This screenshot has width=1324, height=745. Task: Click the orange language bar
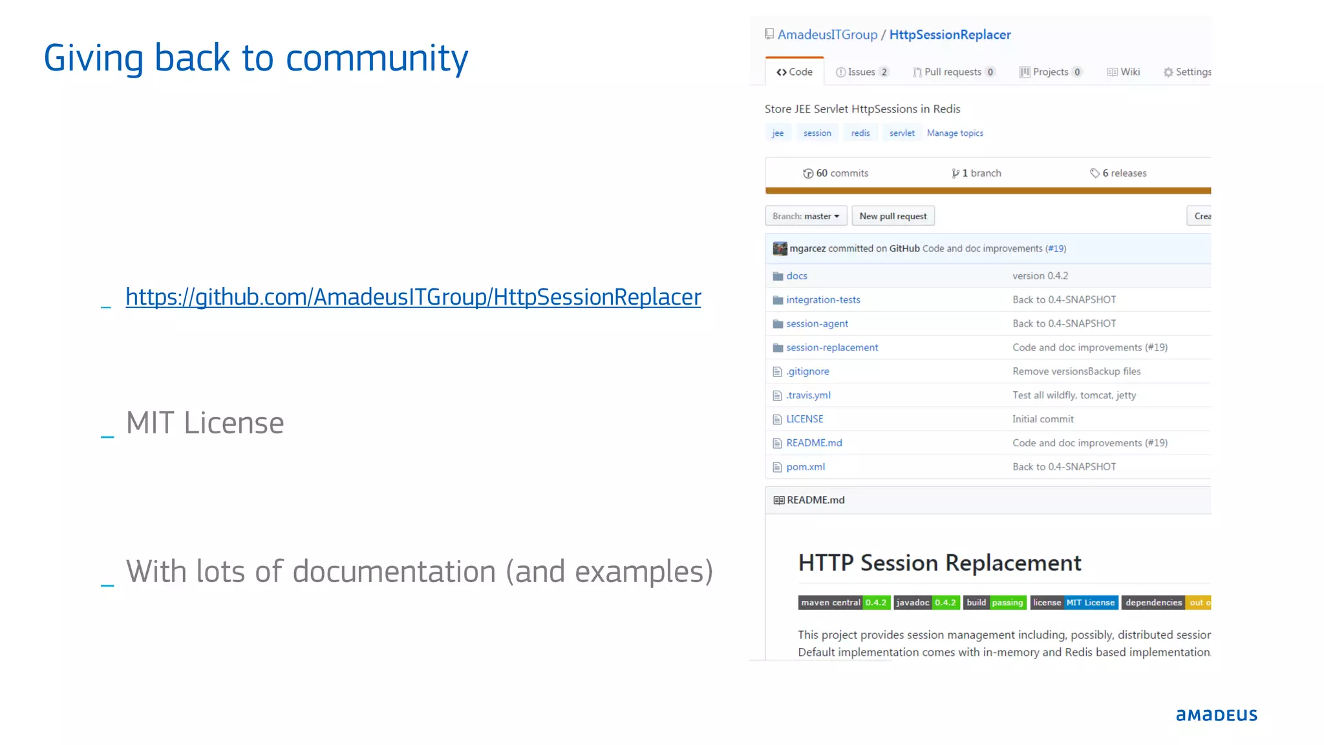coord(988,191)
